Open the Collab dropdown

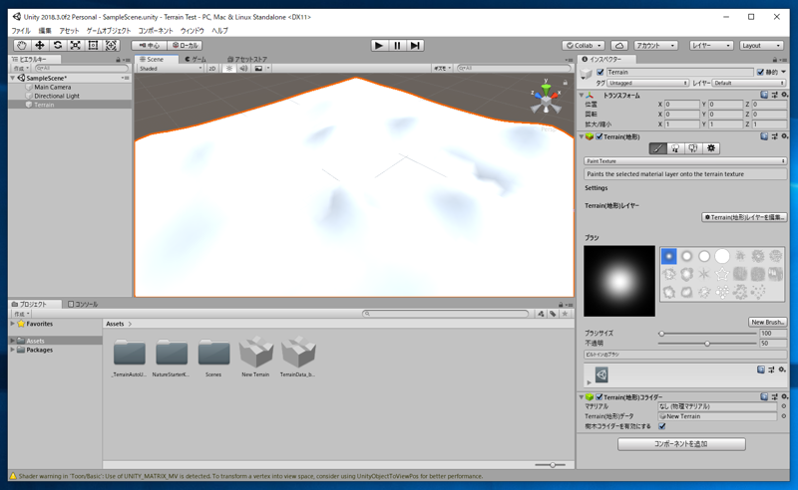[x=584, y=45]
